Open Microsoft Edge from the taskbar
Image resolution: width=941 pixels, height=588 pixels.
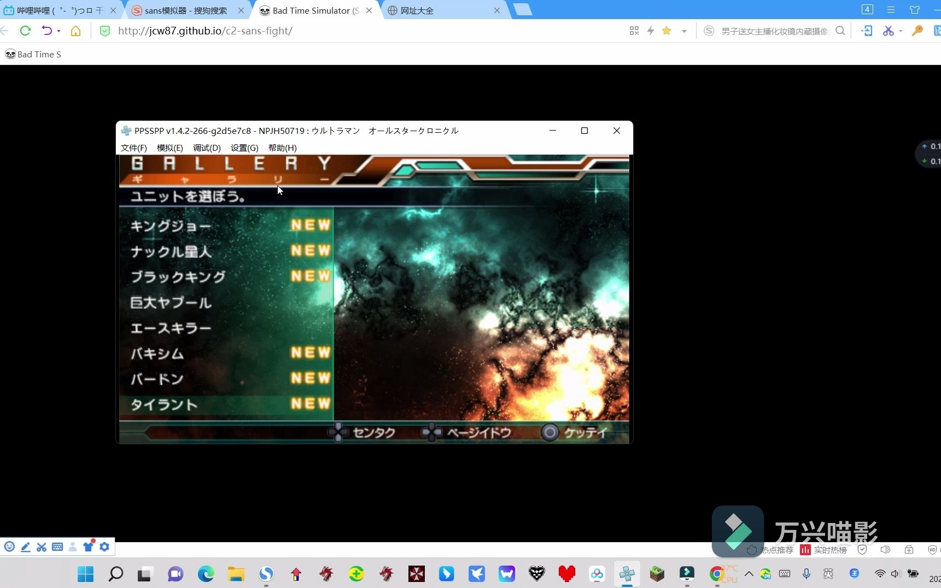(206, 574)
